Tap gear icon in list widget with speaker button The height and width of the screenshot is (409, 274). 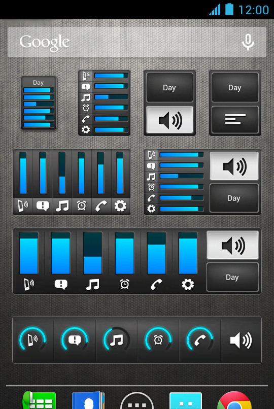[151, 209]
